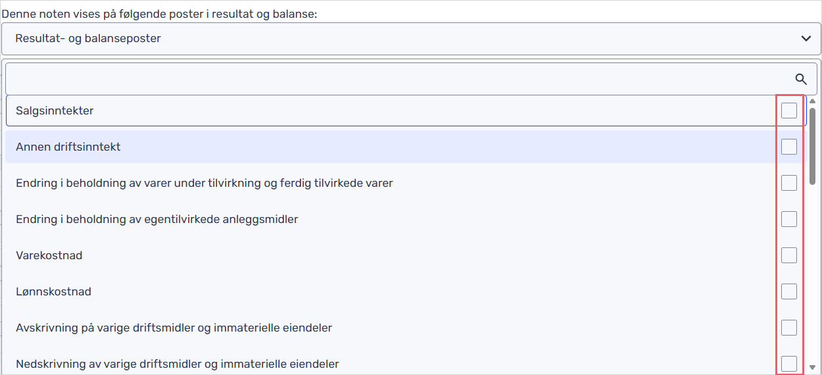Image resolution: width=822 pixels, height=375 pixels.
Task: Expand the Resultat- og balanseposter chevron
Action: 806,39
